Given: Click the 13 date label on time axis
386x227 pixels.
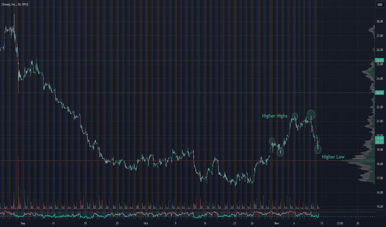Looking at the screenshot, I should 321,223.
